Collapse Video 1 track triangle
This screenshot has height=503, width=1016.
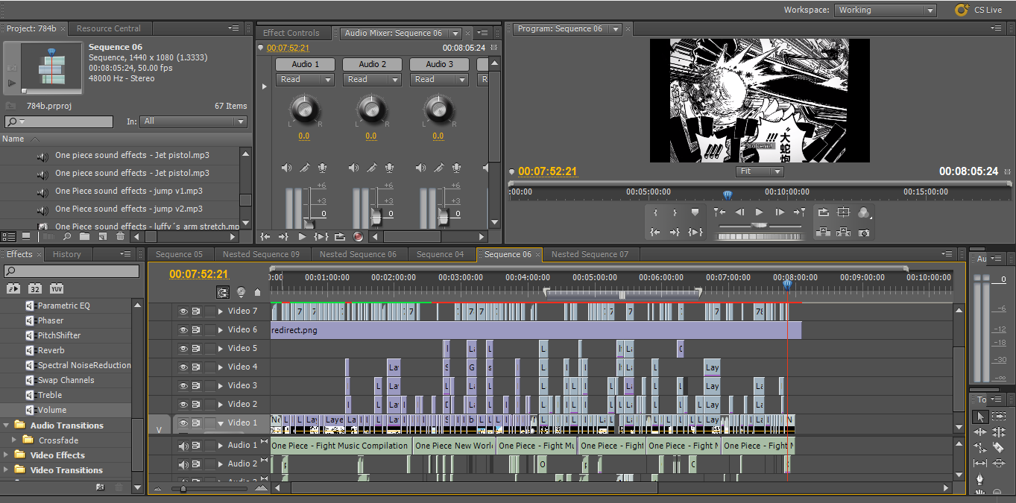click(221, 423)
